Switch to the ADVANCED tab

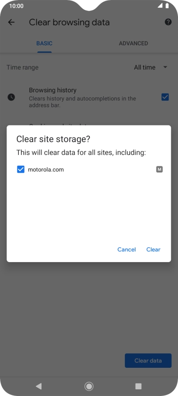click(x=133, y=43)
